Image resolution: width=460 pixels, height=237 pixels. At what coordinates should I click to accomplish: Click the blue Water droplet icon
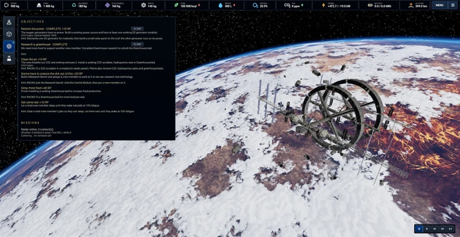point(220,5)
